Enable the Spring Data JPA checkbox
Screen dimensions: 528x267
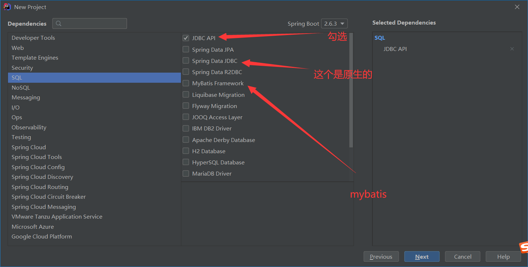tap(186, 49)
